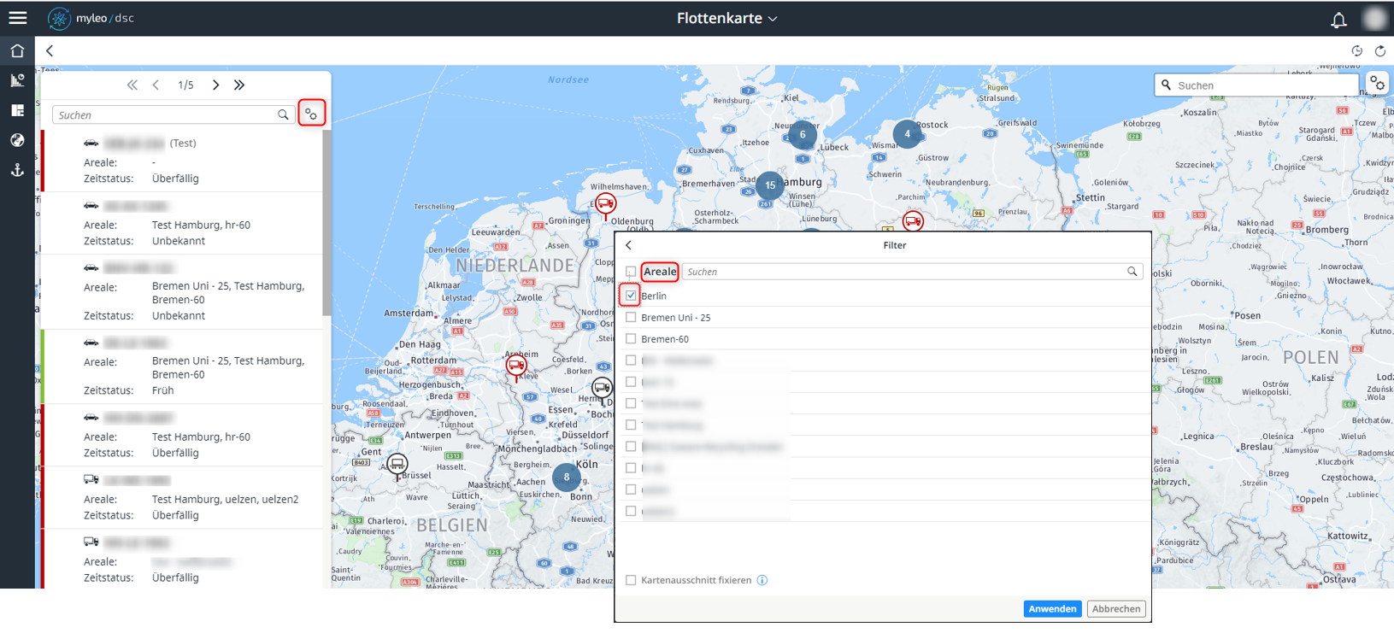Enable Kartenausschnitt fixieren checkbox

631,580
